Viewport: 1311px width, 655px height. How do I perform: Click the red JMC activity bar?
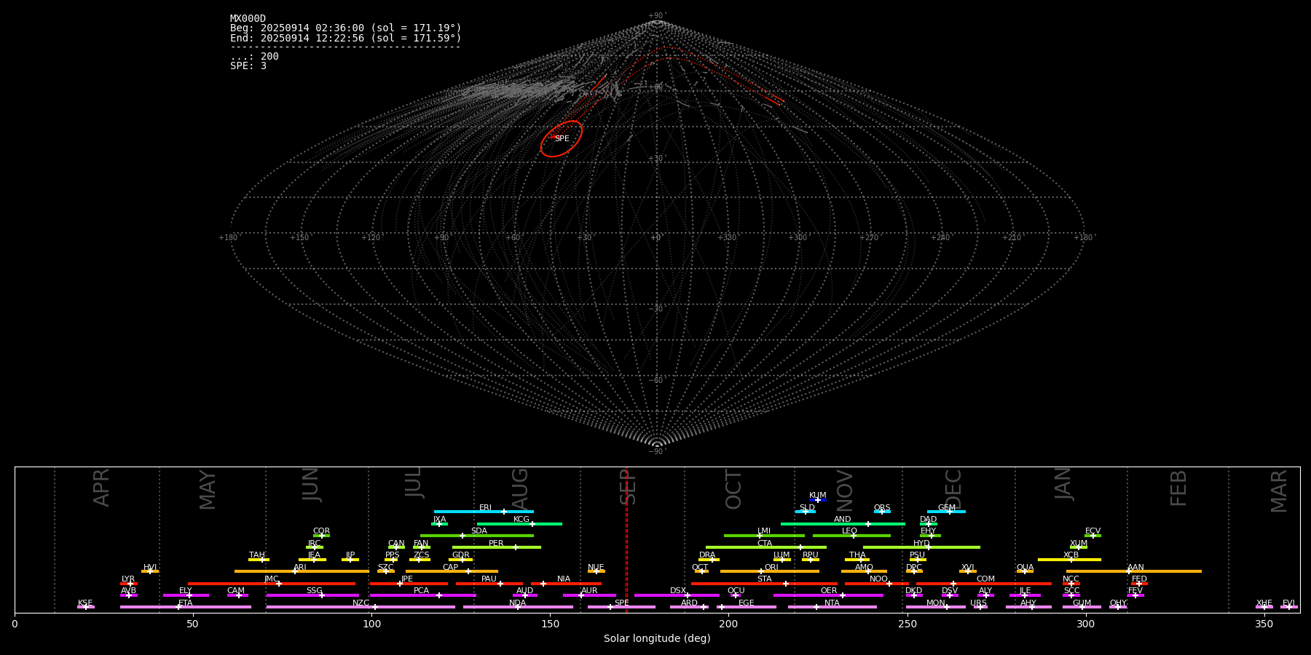point(272,584)
